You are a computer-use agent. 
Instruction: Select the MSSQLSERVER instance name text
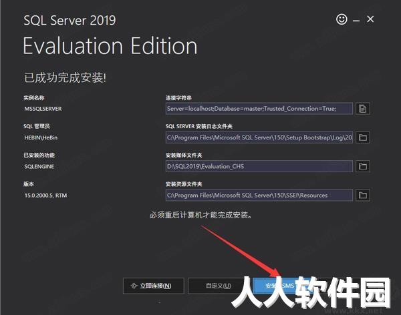tap(43, 109)
